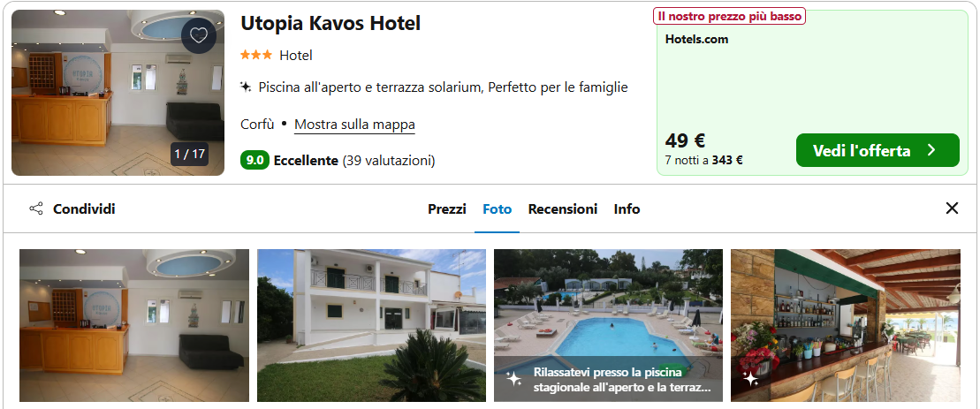Viewport: 980px width, 409px height.
Task: Open the white building exterior photo
Action: (371, 325)
